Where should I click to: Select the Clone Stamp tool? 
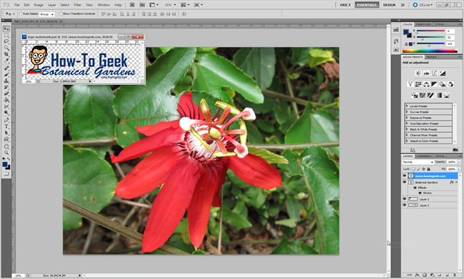(6, 81)
